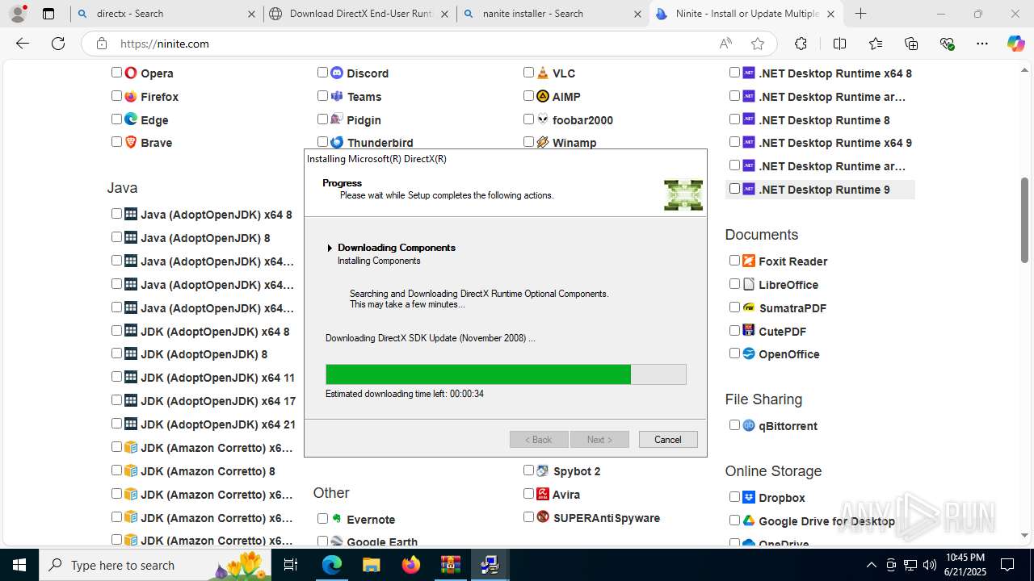Click the Read aloud icon in address bar
This screenshot has width=1034, height=581.
click(x=725, y=44)
